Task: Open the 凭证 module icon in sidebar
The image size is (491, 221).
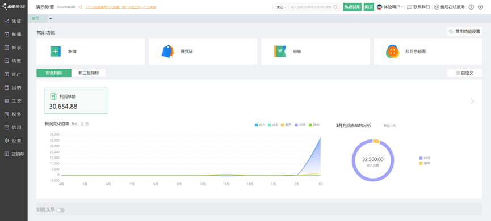Action: [x=7, y=21]
